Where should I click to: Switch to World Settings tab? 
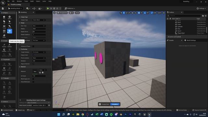tap(190, 40)
